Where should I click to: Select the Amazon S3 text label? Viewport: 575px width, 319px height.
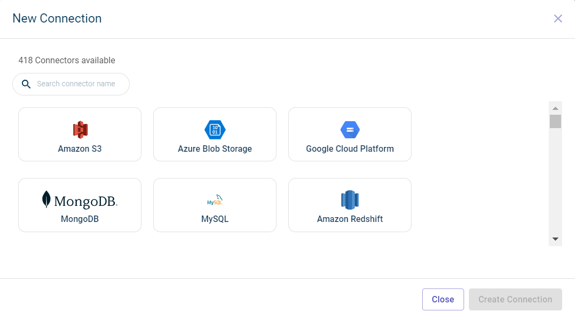point(80,149)
